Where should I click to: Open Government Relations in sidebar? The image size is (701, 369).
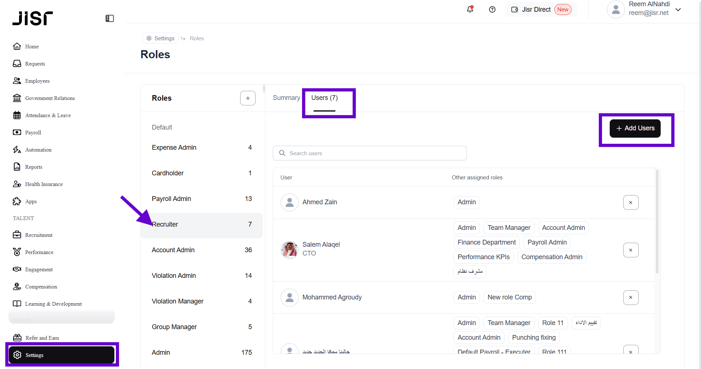pos(50,98)
